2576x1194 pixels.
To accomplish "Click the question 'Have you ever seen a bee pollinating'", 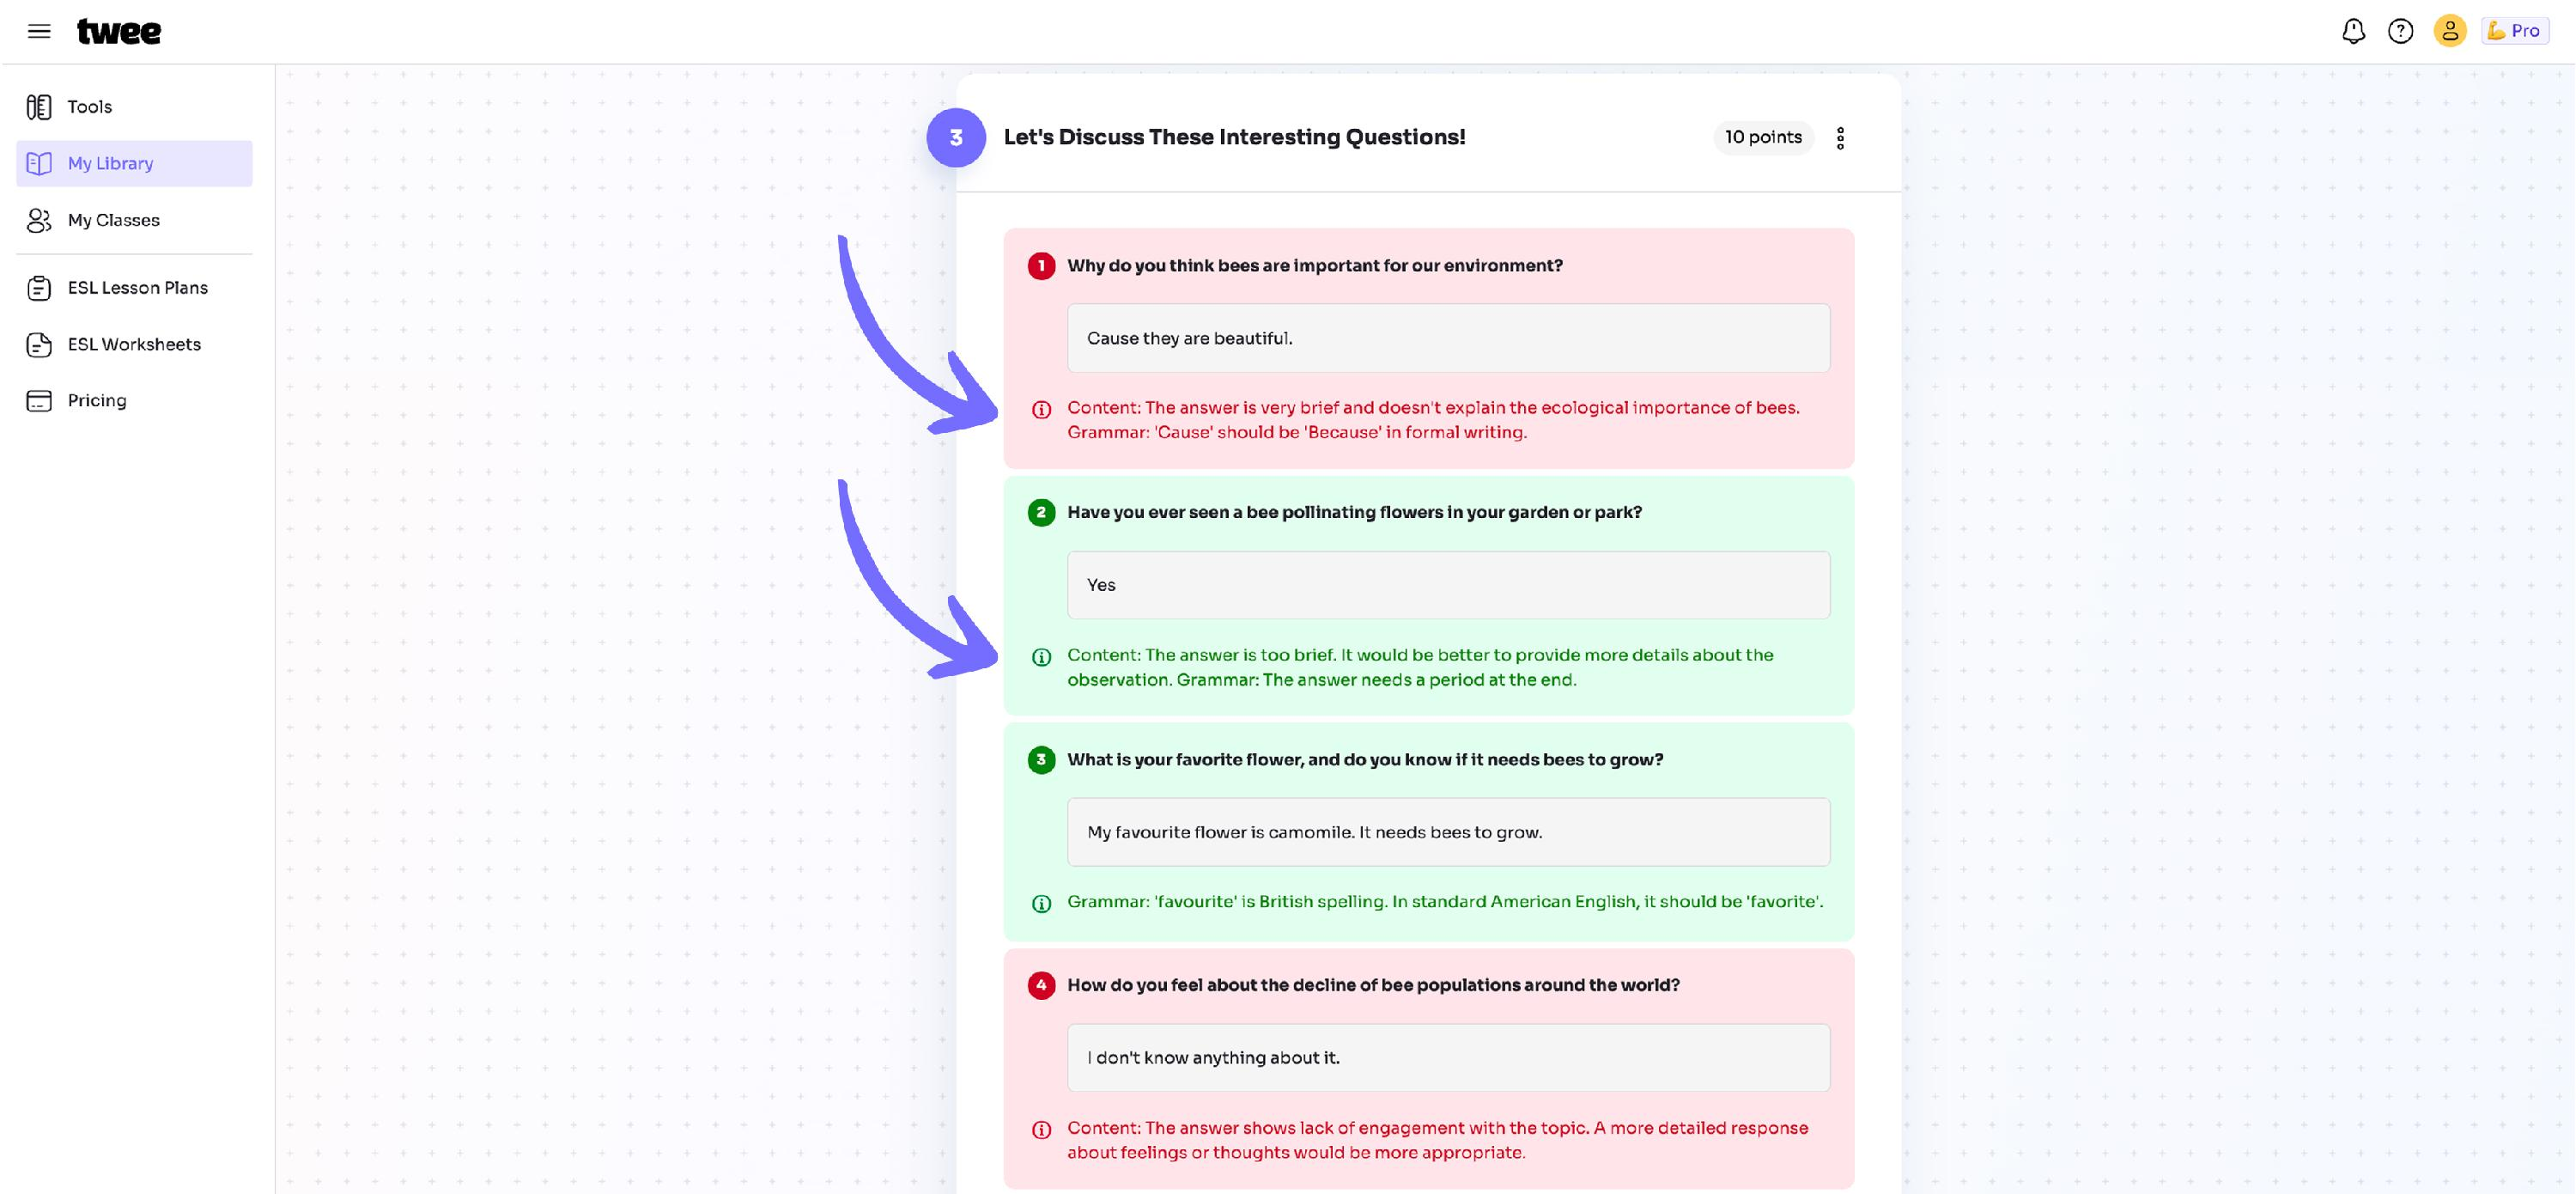I will [1354, 513].
